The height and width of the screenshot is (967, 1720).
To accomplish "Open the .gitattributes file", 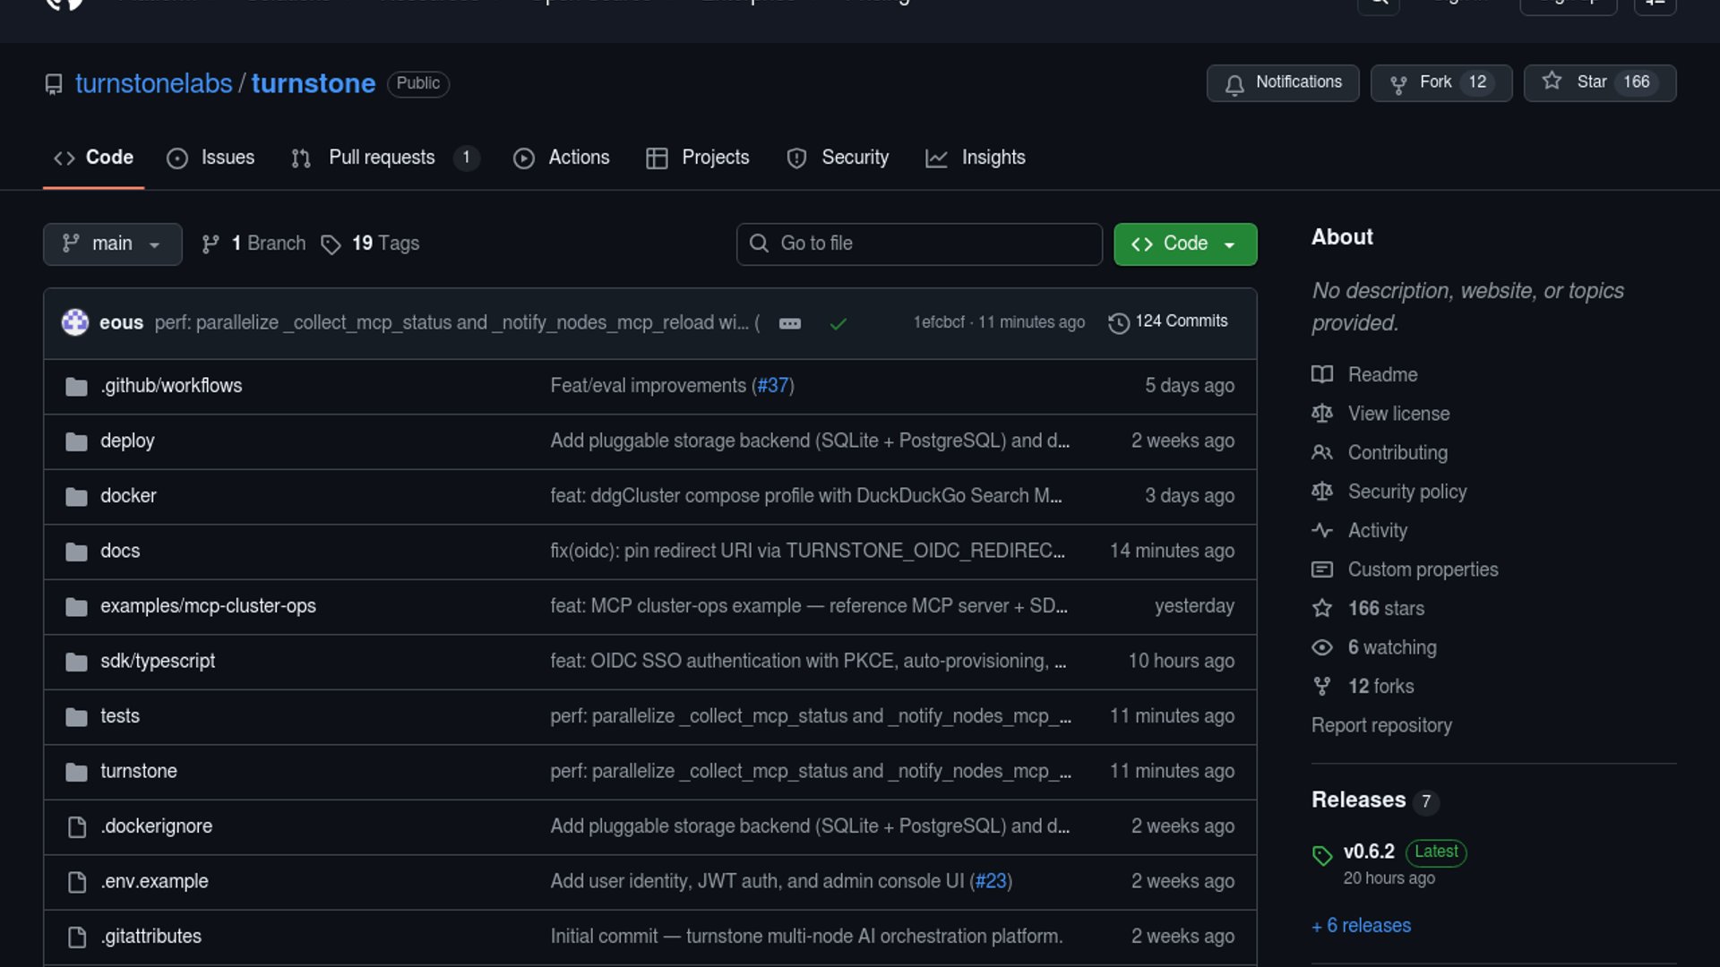I will (x=150, y=937).
